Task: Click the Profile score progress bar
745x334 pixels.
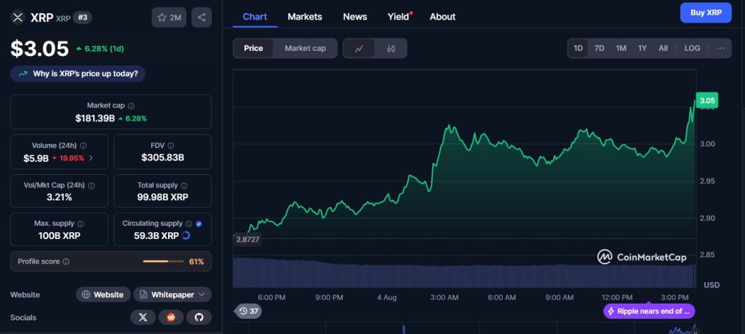Action: [163, 261]
